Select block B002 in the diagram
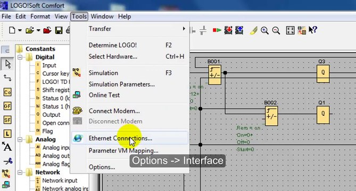Screen dimensions: 356x191 pos(271,116)
